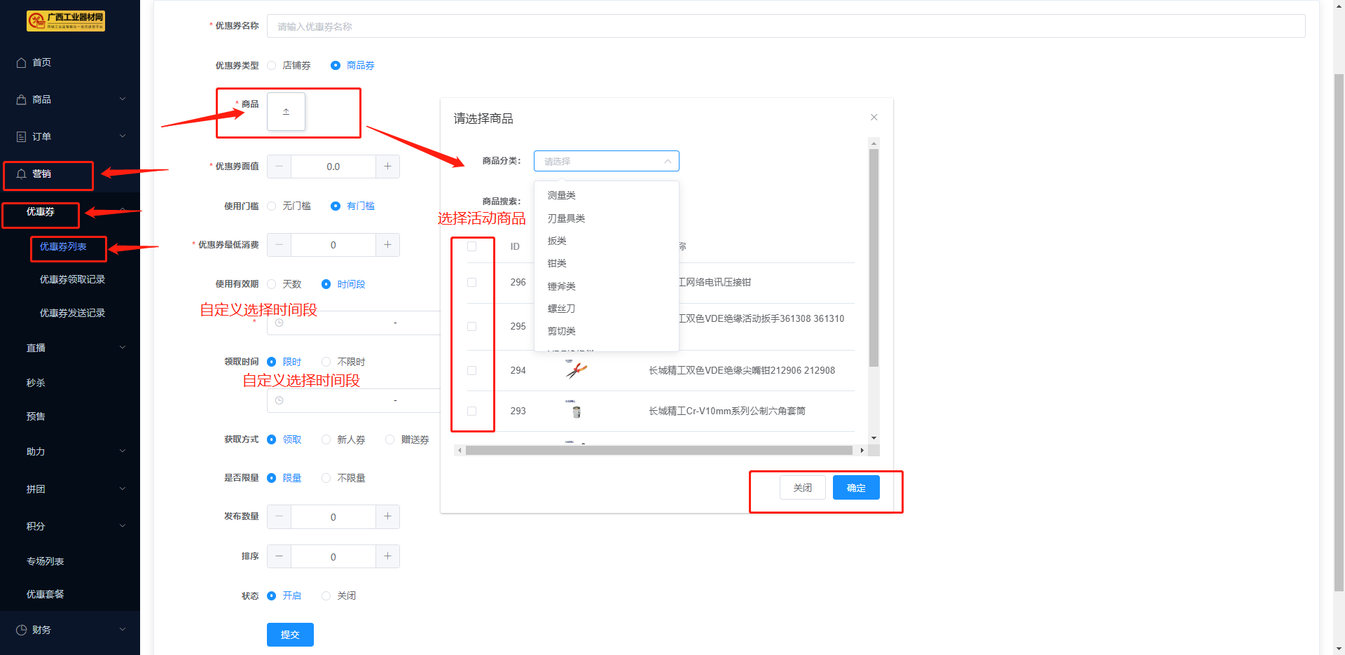Image resolution: width=1345 pixels, height=655 pixels.
Task: Click the minus icon for 优惠券最低消费
Action: [279, 245]
